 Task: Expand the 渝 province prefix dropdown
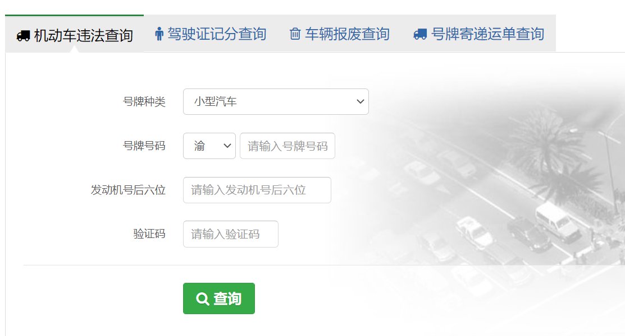click(209, 146)
